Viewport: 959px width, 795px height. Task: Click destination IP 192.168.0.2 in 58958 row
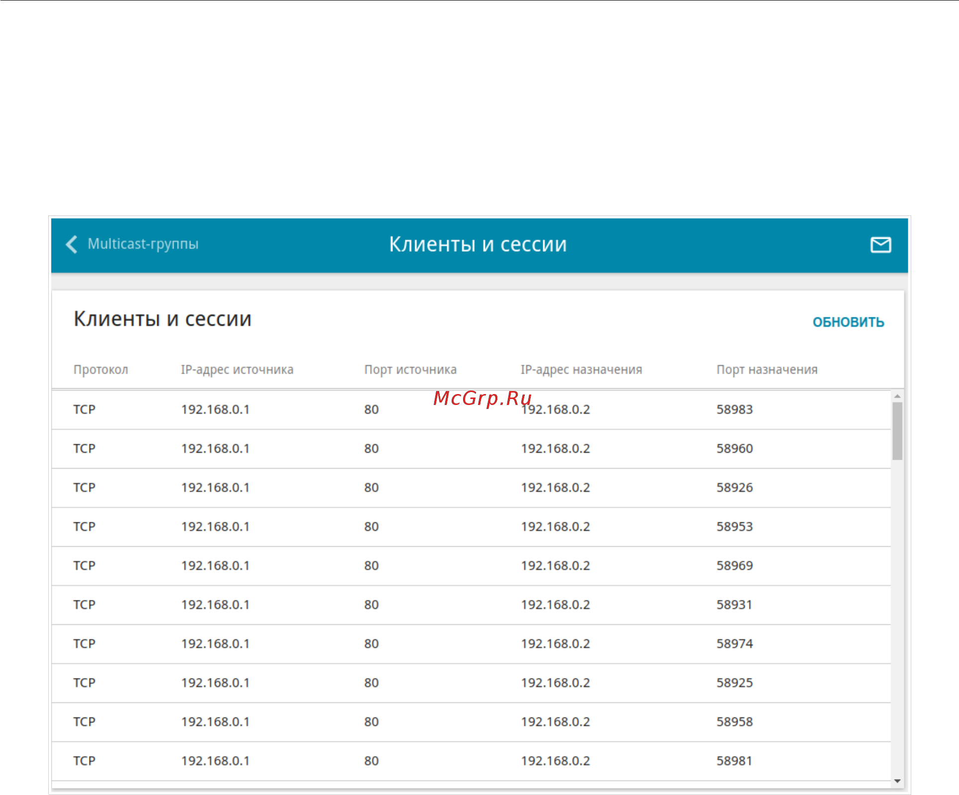click(556, 722)
